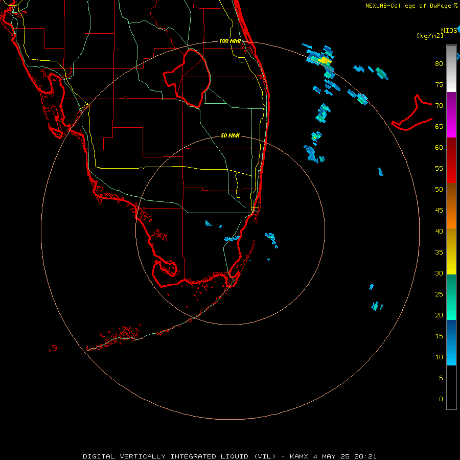Image resolution: width=460 pixels, height=460 pixels.
Task: Pick the orange-brown segment of the color bar
Action: click(451, 205)
